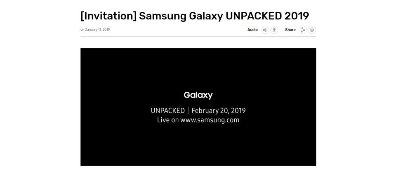Select the Share label
The image size is (396, 173).
(x=290, y=30)
